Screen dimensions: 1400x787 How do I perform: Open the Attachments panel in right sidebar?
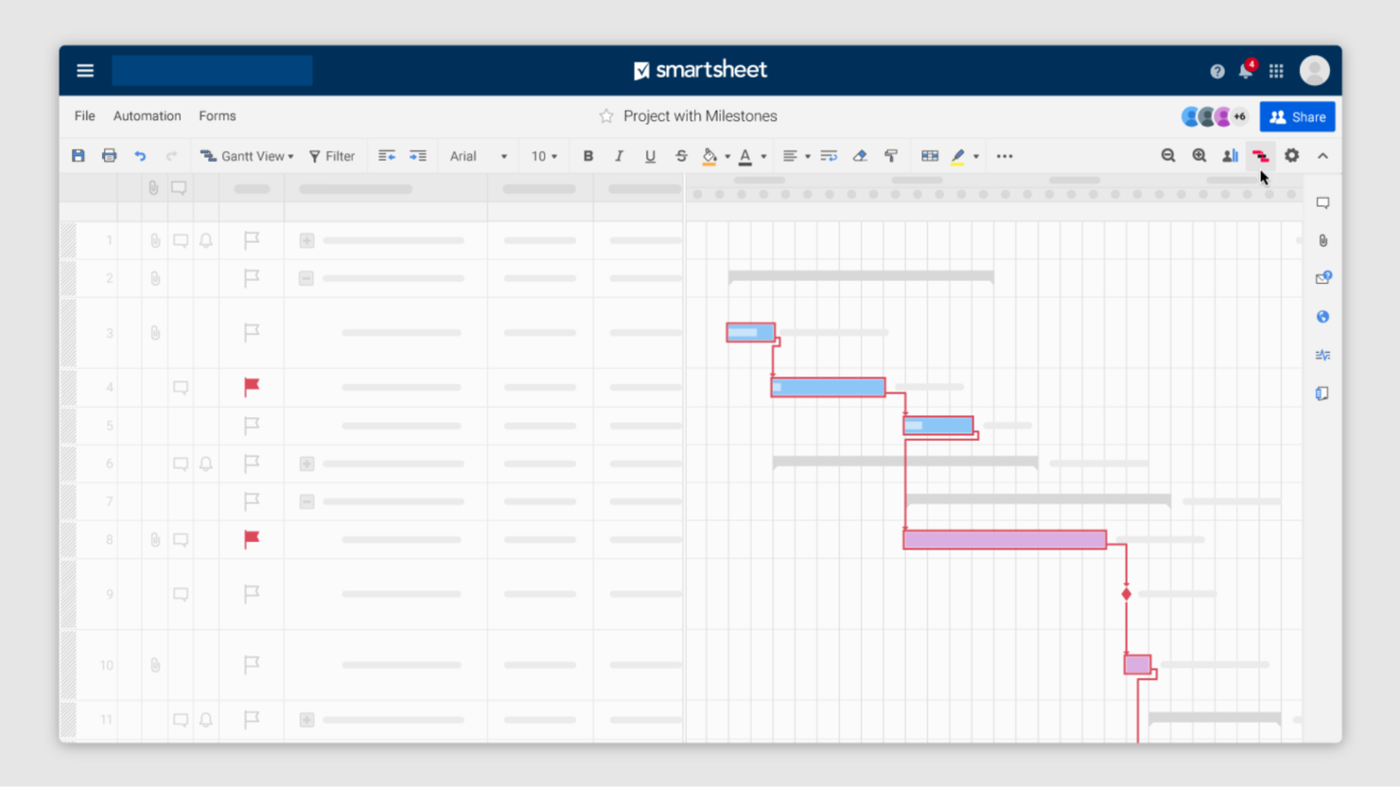[1322, 240]
